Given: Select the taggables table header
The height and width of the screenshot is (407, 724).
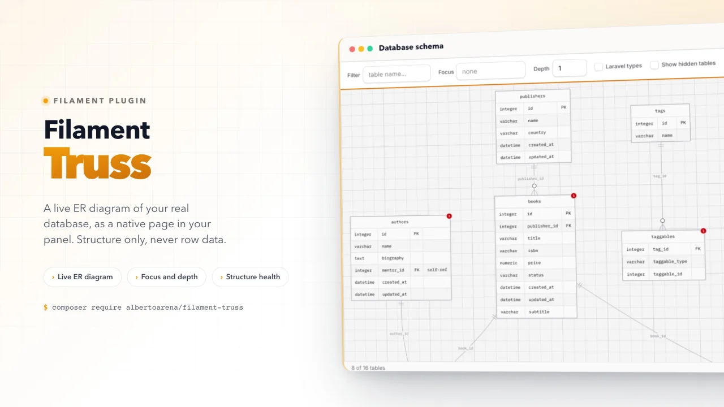Looking at the screenshot, I should [x=663, y=237].
